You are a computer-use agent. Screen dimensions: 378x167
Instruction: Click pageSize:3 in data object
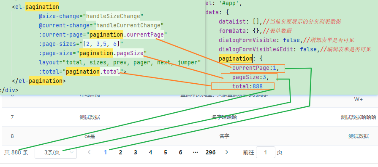(251, 77)
